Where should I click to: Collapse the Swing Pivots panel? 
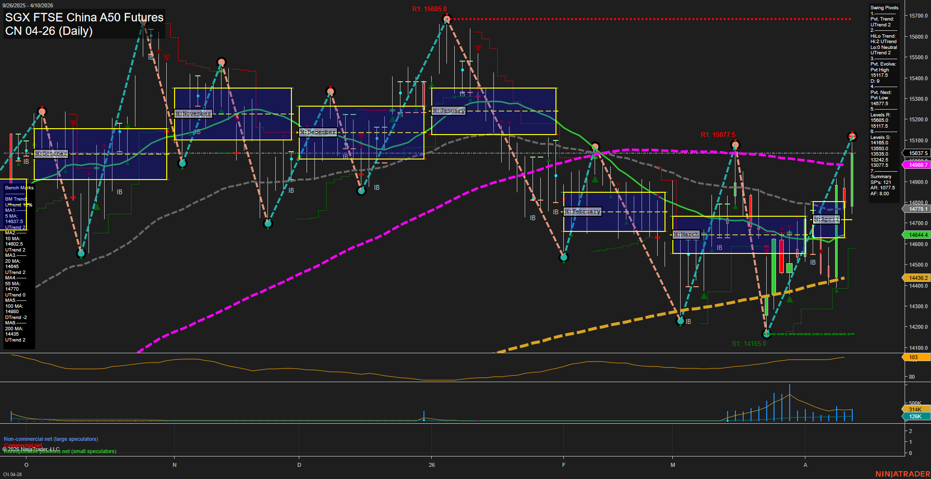pyautogui.click(x=884, y=7)
